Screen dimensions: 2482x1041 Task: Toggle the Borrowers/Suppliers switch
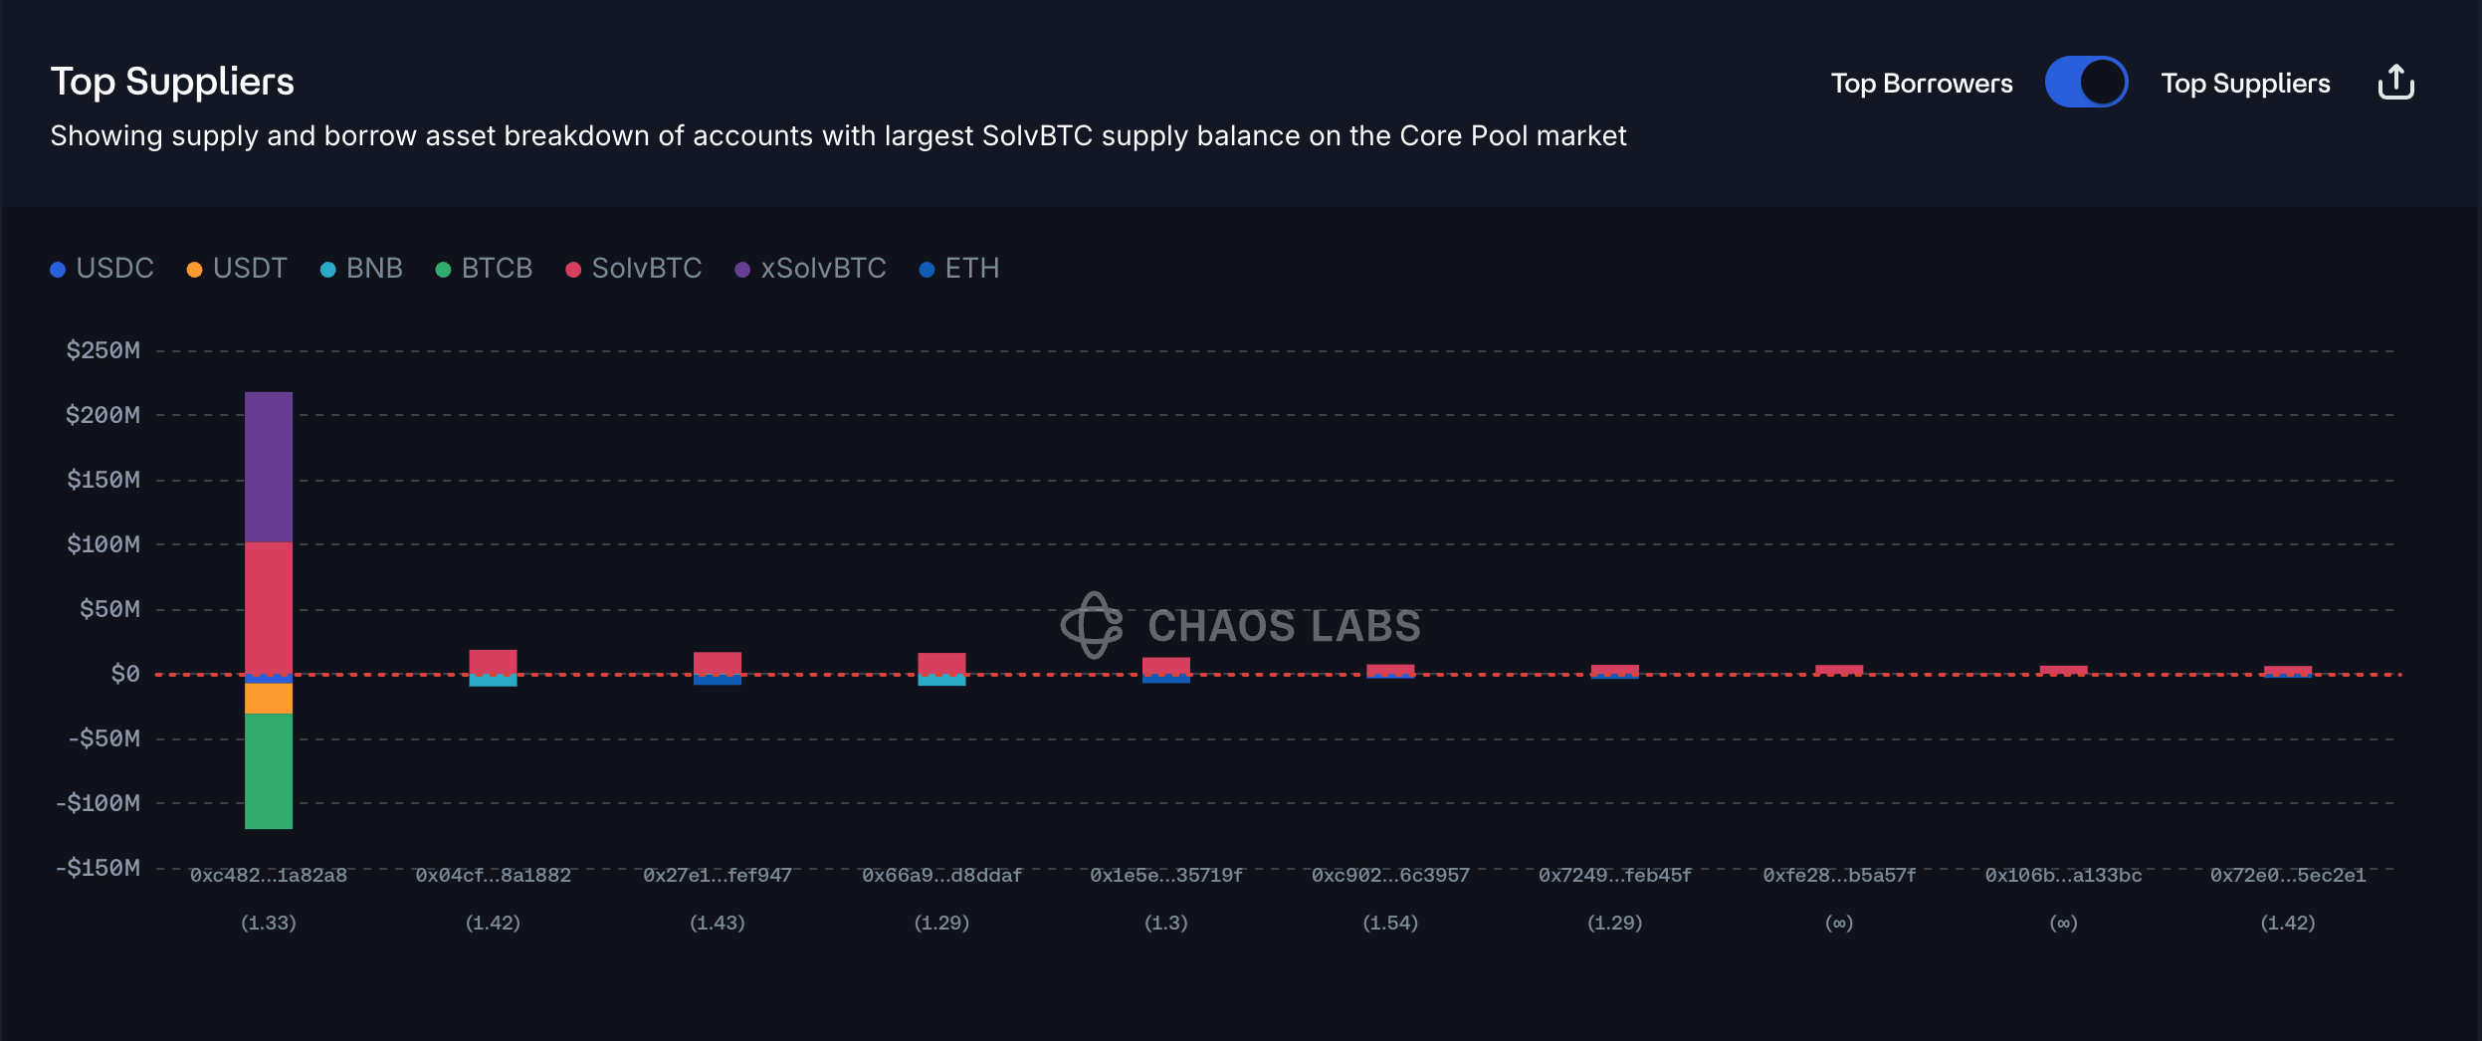click(x=2086, y=83)
